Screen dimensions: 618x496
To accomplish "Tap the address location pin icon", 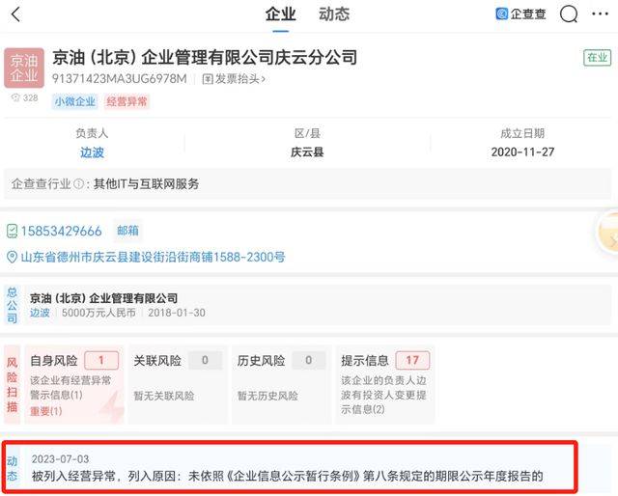I will (13, 258).
